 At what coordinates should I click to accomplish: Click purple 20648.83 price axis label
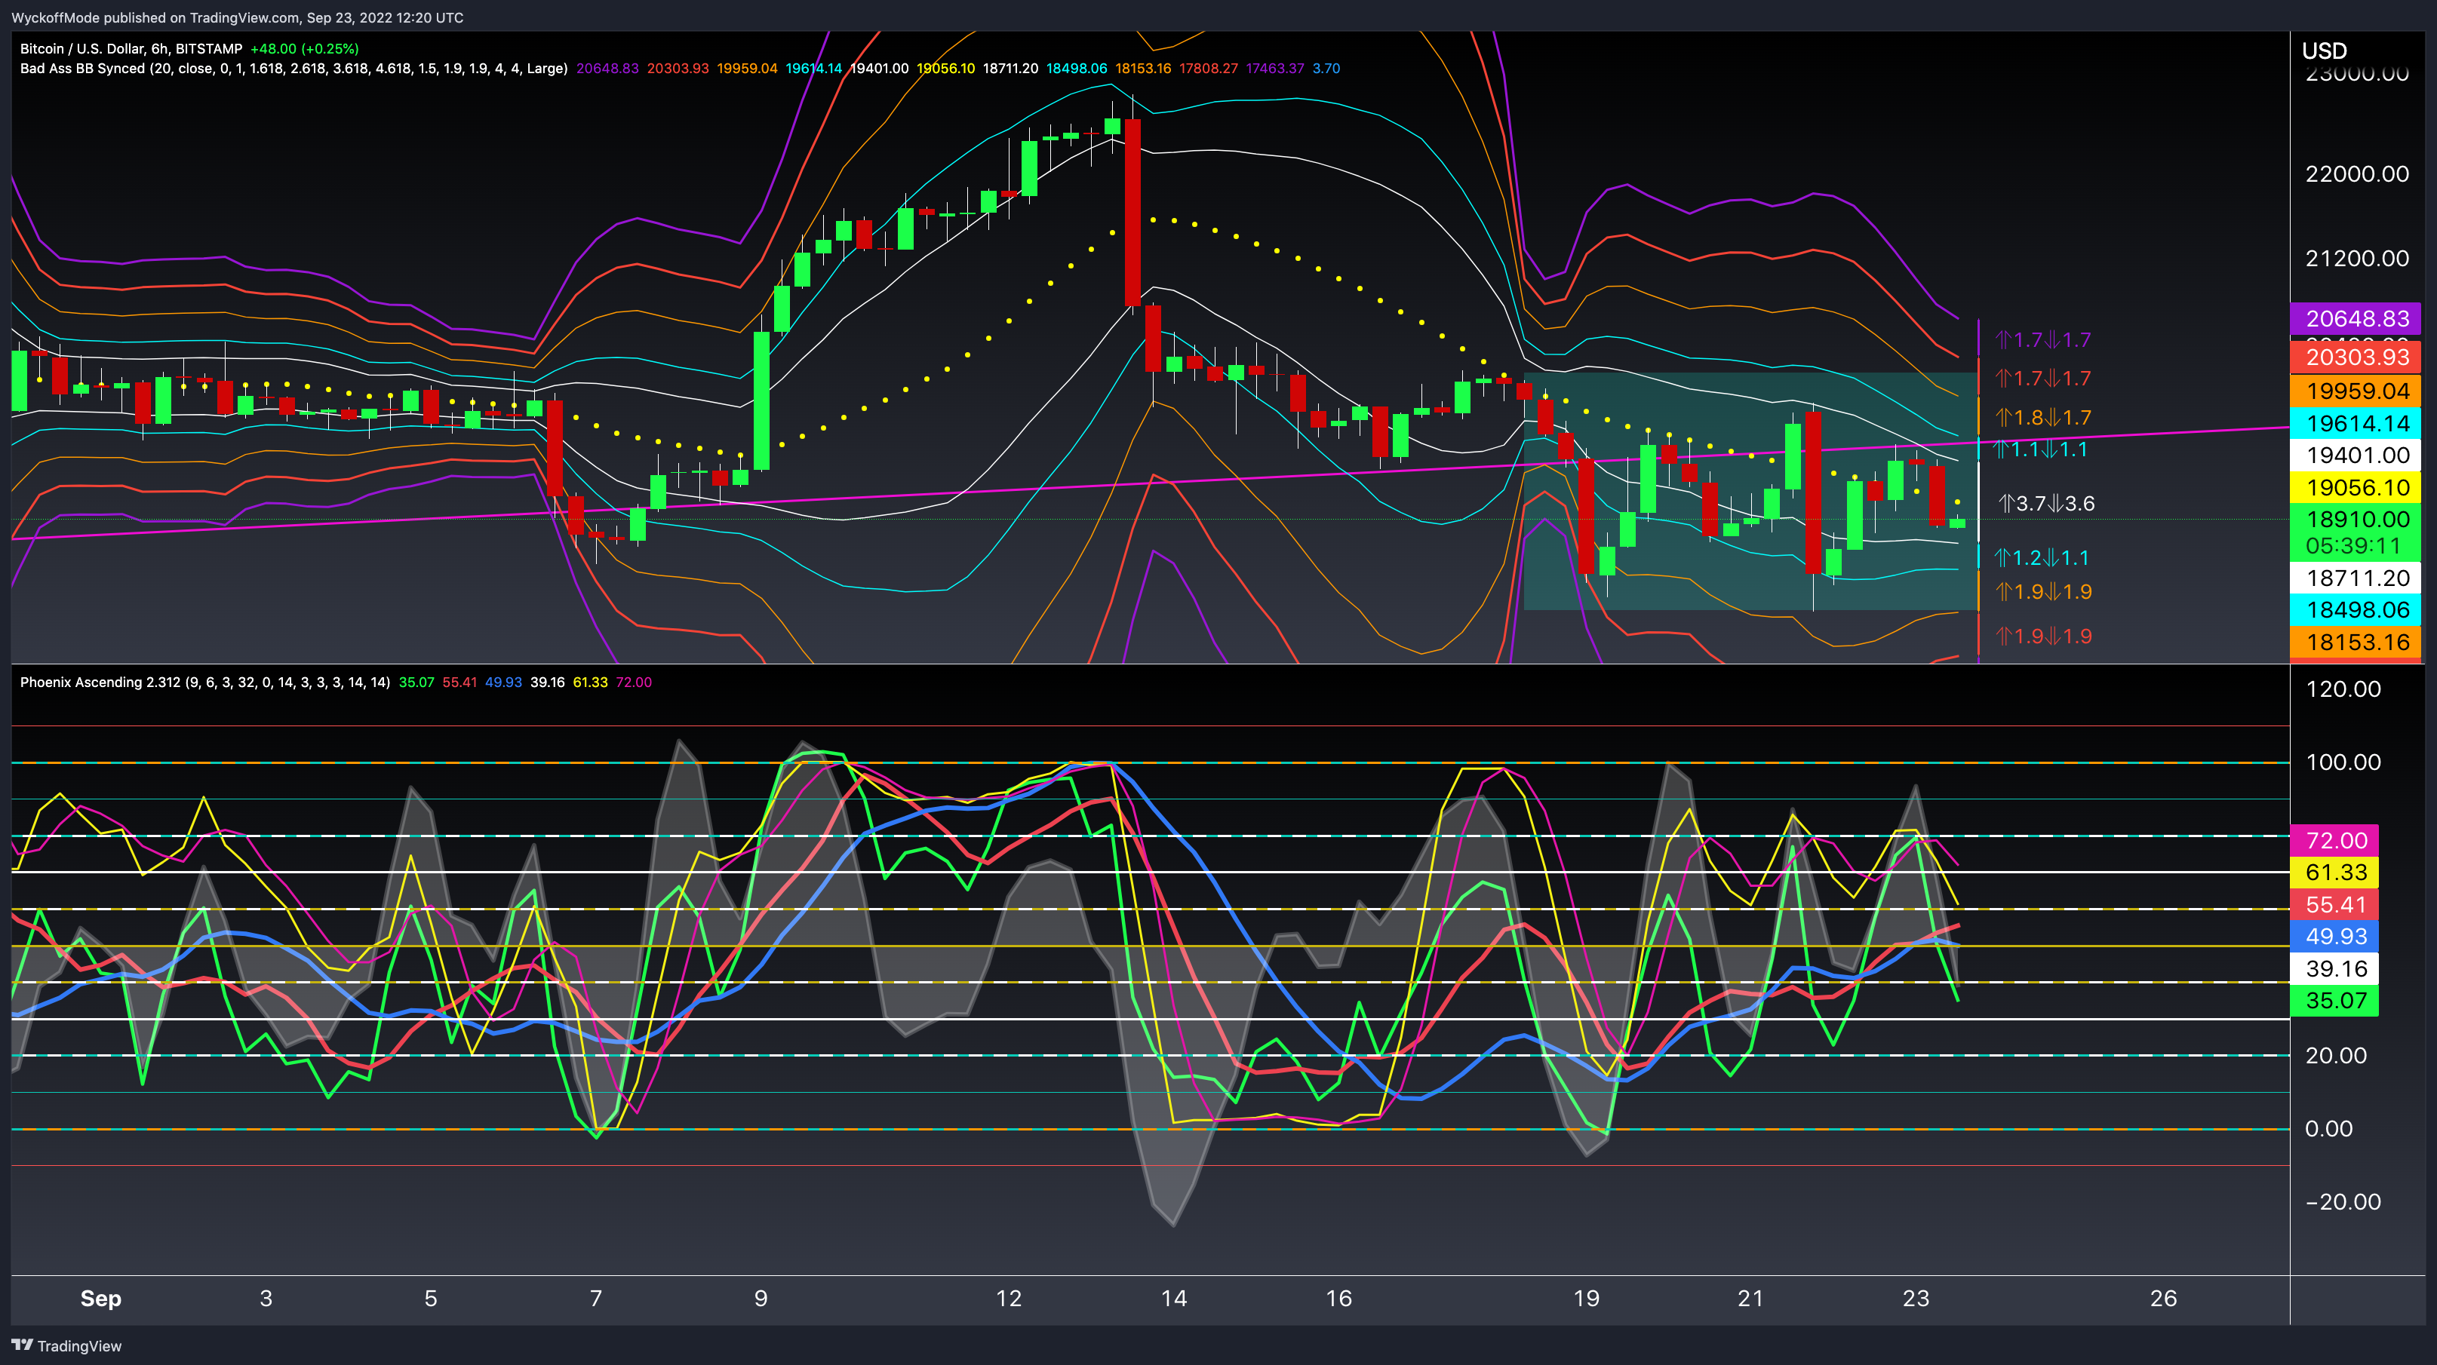click(2356, 318)
